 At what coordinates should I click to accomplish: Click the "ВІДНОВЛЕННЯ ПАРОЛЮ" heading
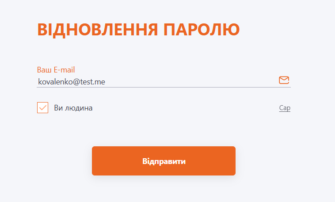pyautogui.click(x=138, y=30)
